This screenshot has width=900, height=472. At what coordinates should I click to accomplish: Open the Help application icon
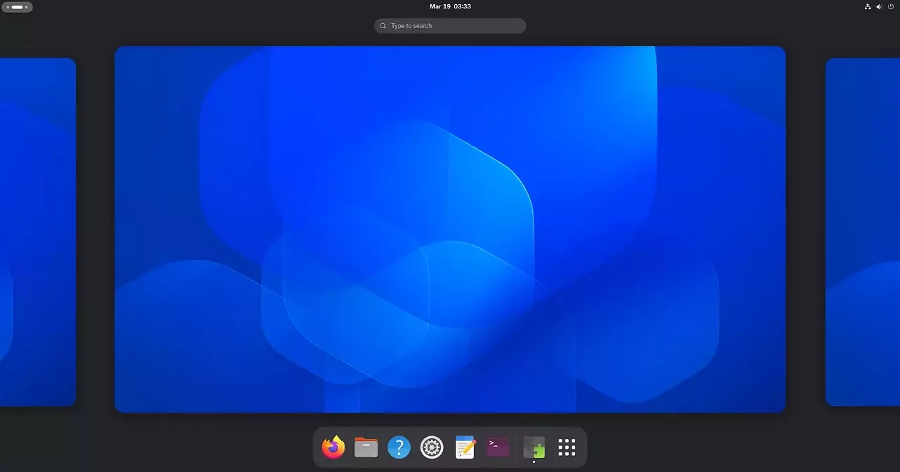point(399,447)
